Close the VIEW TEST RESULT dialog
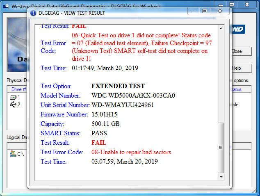The height and width of the screenshot is (196, 260). point(220,11)
